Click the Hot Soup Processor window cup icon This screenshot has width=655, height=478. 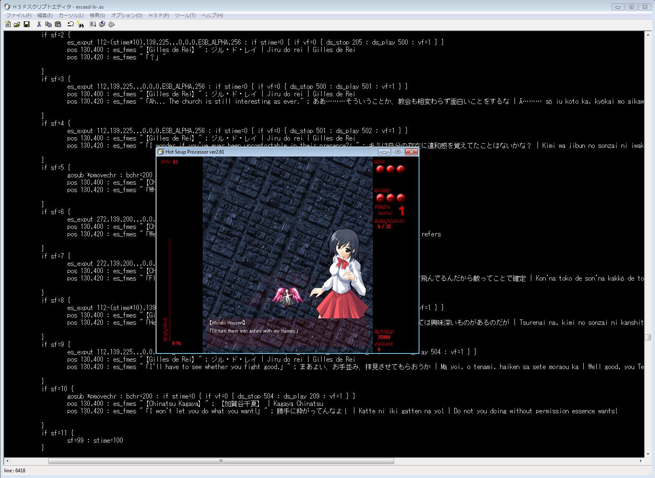pos(161,152)
